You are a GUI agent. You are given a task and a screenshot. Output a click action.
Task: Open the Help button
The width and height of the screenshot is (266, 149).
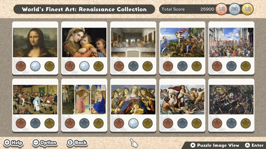pos(13,143)
